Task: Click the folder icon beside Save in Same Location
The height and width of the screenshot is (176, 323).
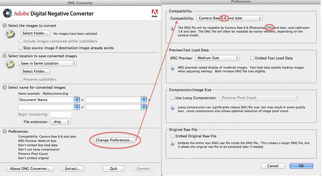Action: pyautogui.click(x=10, y=64)
